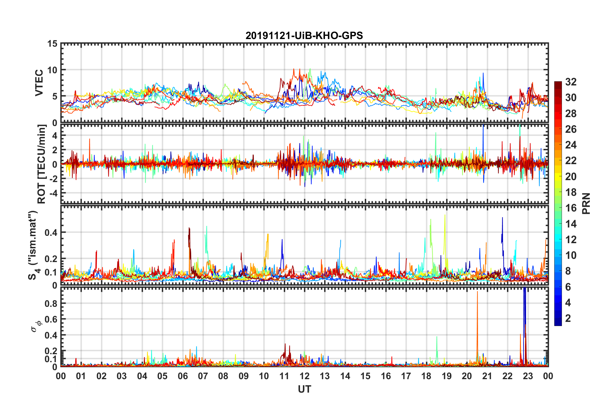Viewport: 609px width, 407px height.
Task: Click the UT x-axis hour label 17
Action: click(406, 376)
